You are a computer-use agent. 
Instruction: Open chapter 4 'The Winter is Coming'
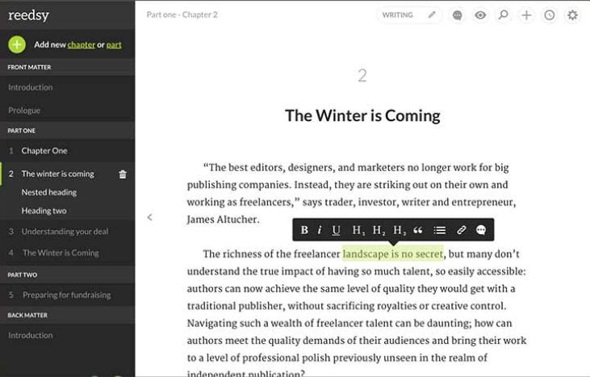tap(61, 253)
